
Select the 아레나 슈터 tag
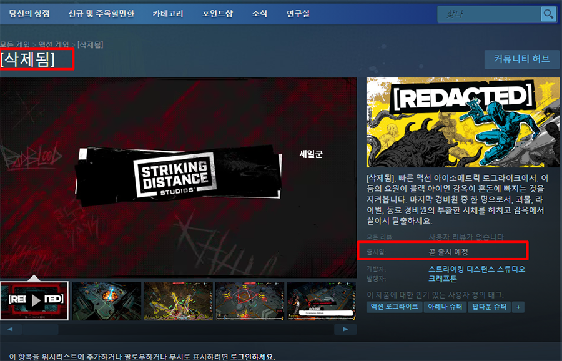pyautogui.click(x=445, y=307)
